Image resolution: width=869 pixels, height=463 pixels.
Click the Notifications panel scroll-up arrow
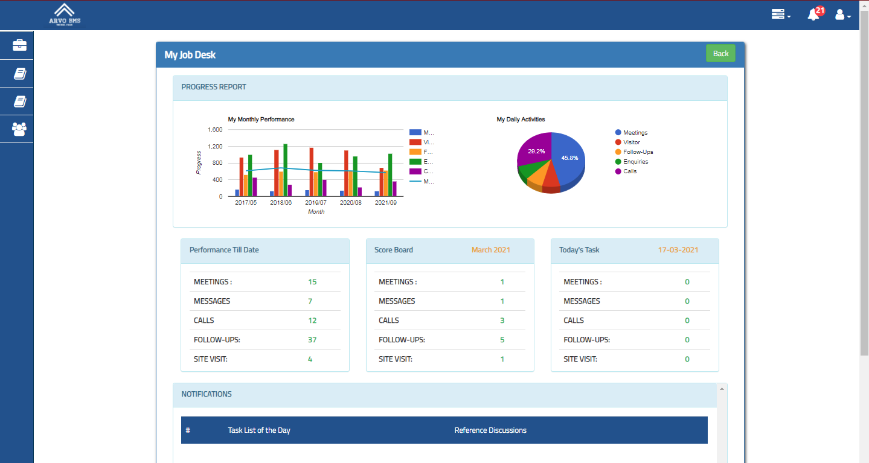click(x=722, y=389)
